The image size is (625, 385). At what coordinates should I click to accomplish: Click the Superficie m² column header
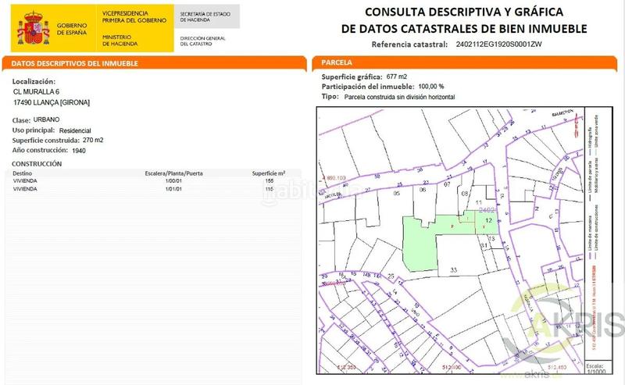268,172
